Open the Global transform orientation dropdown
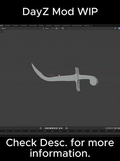The height and width of the screenshot is (161, 120). (x=46, y=28)
